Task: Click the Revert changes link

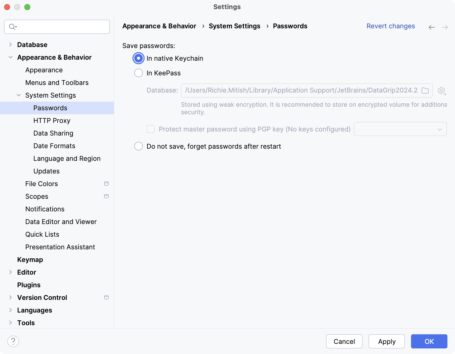Action: [391, 26]
